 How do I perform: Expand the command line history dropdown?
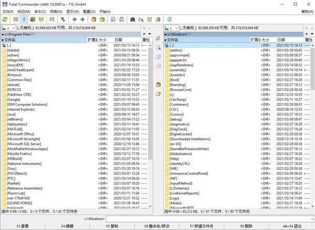pos(311,218)
